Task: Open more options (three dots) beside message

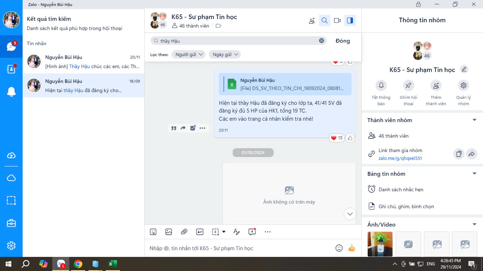Action: click(202, 128)
